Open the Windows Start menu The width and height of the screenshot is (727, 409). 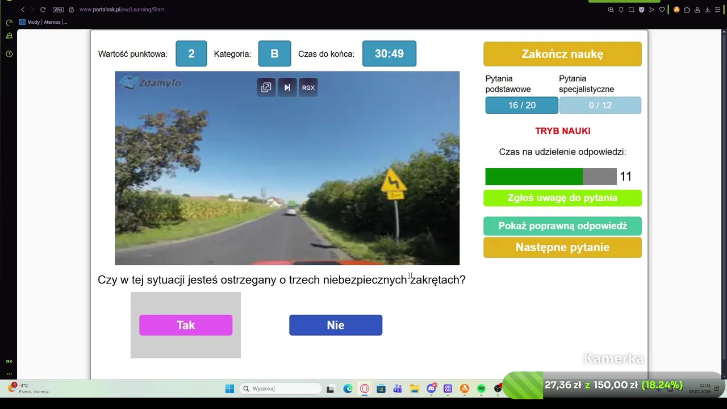[x=229, y=389]
